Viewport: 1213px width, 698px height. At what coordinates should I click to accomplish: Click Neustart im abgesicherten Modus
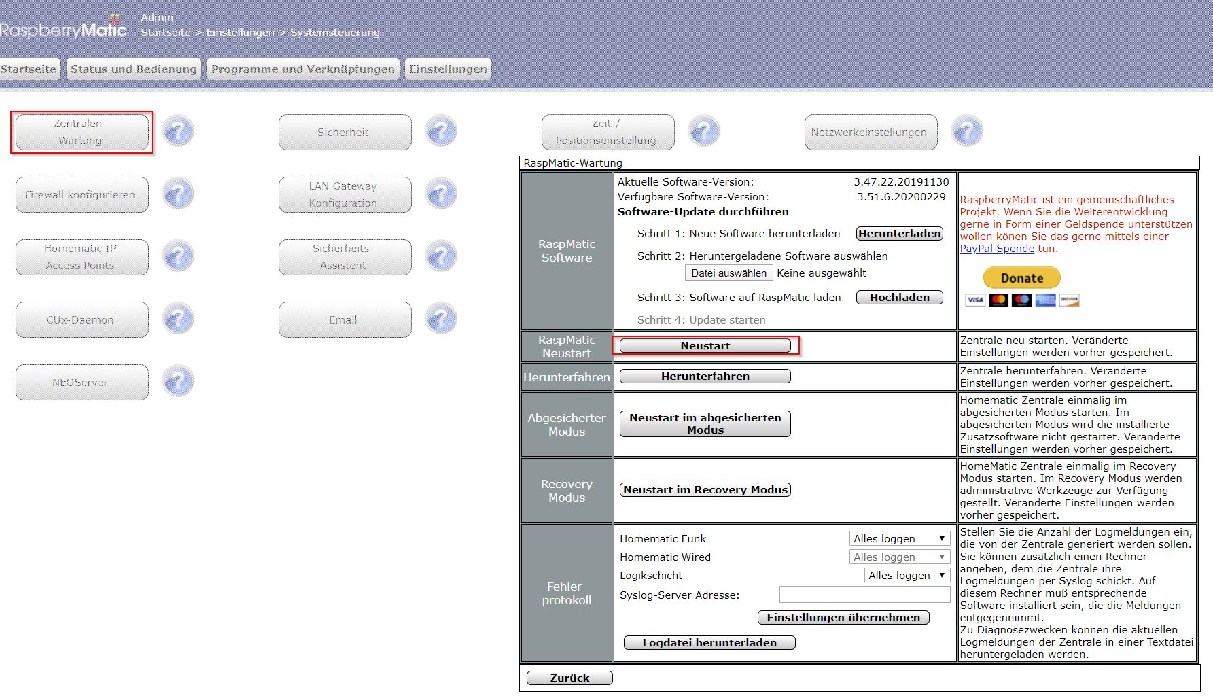click(705, 423)
